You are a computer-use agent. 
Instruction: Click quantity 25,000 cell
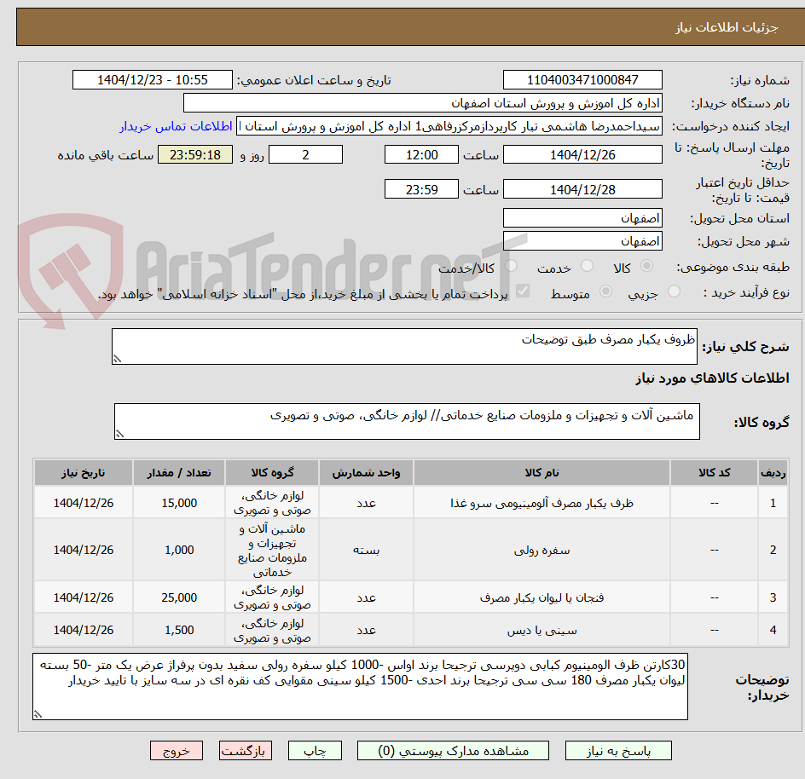click(x=179, y=597)
